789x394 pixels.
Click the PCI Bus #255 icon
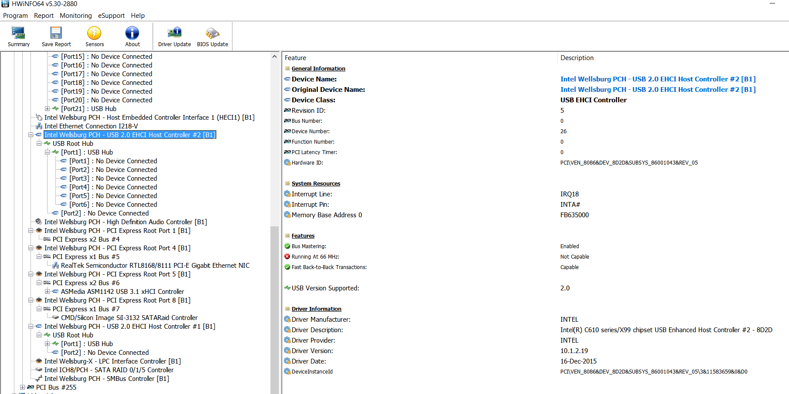point(31,387)
